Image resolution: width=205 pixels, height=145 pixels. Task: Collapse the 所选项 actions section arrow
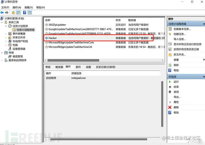point(204,77)
